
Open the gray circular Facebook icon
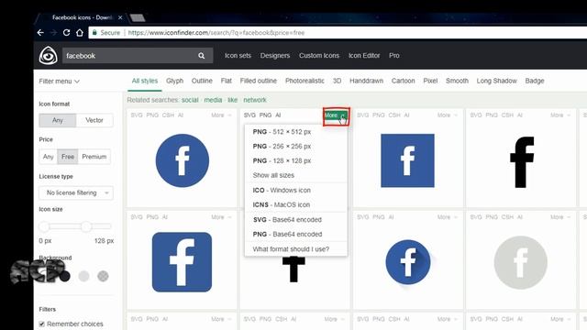pyautogui.click(x=521, y=262)
